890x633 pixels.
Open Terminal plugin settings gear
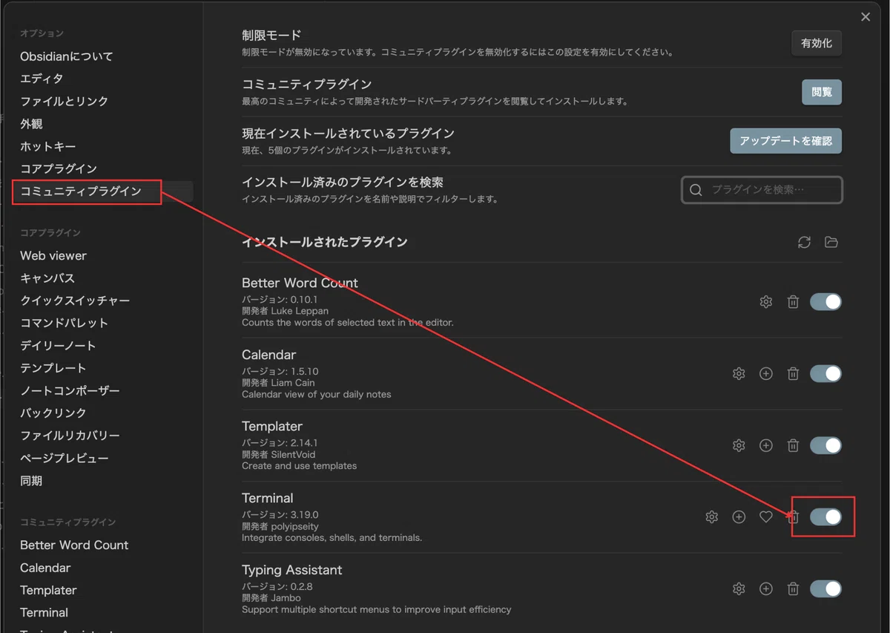(712, 517)
